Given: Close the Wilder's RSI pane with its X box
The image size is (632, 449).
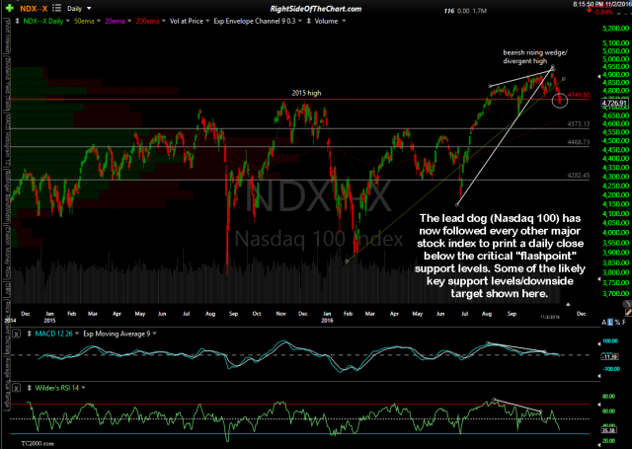Looking at the screenshot, I should (x=16, y=388).
